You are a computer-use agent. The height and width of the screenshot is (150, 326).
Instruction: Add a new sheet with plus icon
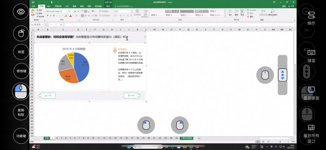(x=199, y=138)
